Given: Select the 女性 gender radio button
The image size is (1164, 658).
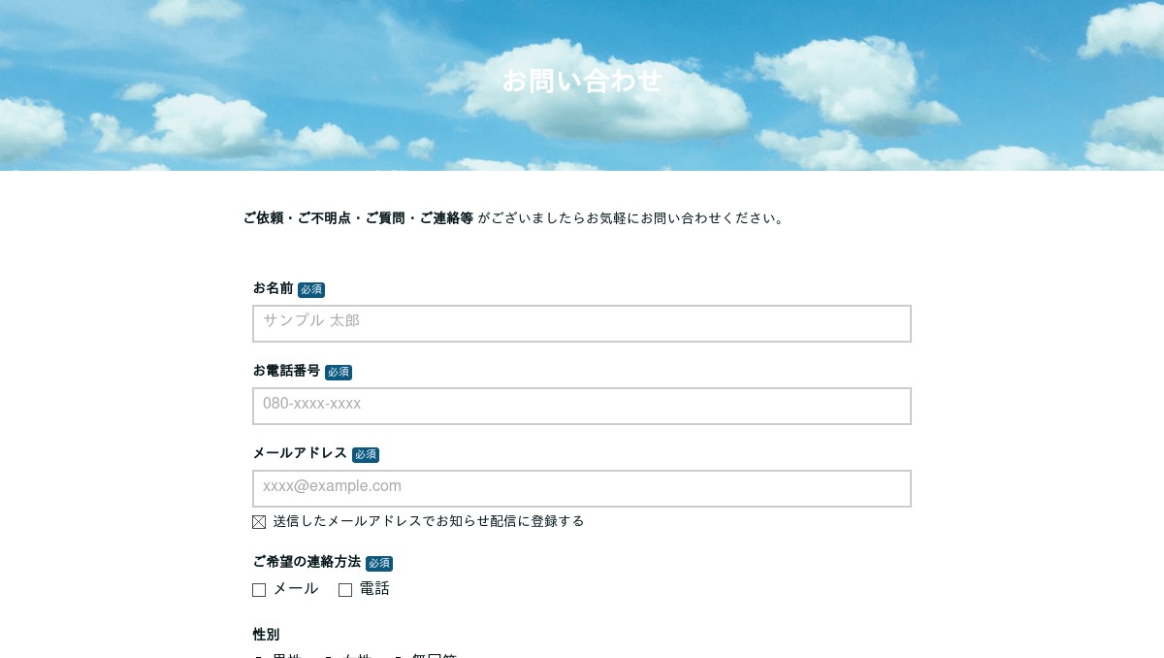Looking at the screenshot, I should click(330, 656).
